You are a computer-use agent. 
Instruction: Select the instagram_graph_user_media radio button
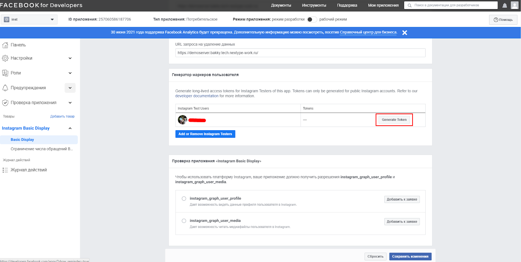click(184, 221)
